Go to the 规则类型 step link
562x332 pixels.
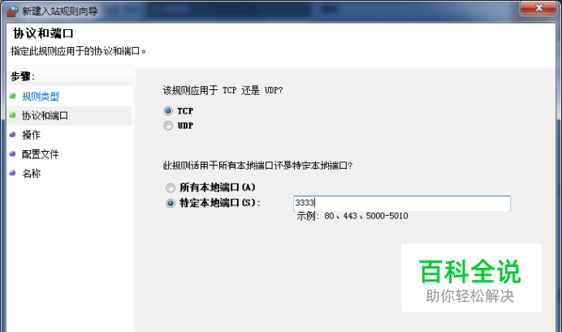pyautogui.click(x=41, y=97)
